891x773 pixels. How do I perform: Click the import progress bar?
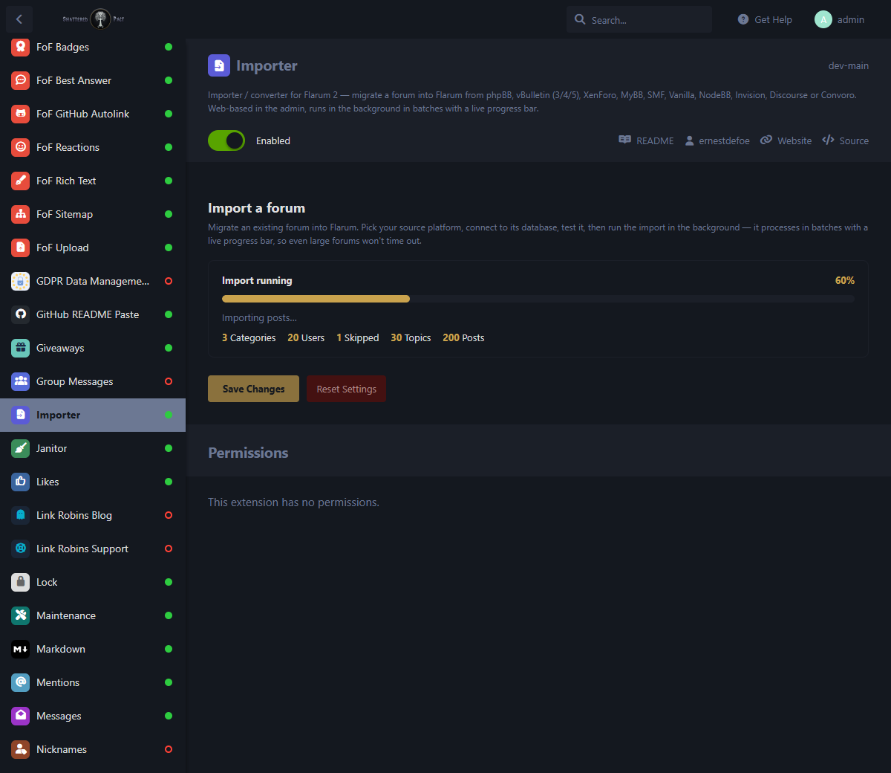(538, 299)
